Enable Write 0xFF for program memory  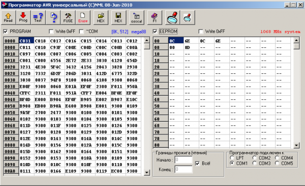[51, 32]
